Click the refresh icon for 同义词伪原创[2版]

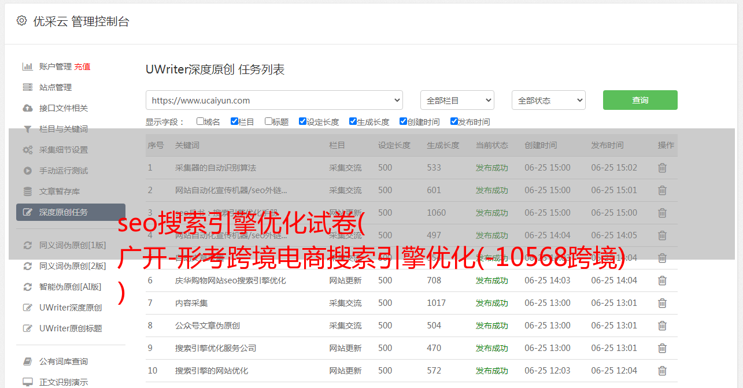tap(27, 266)
